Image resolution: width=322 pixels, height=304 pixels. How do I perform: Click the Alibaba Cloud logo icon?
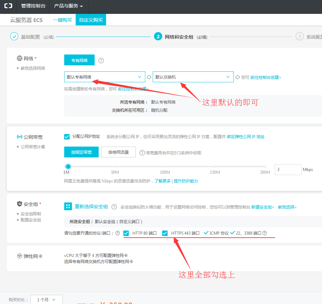click(8, 6)
